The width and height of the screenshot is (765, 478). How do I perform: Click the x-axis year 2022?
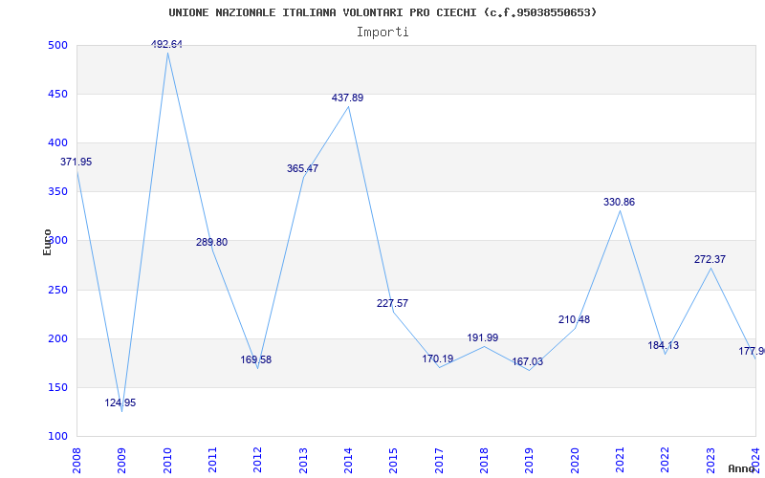click(x=665, y=460)
